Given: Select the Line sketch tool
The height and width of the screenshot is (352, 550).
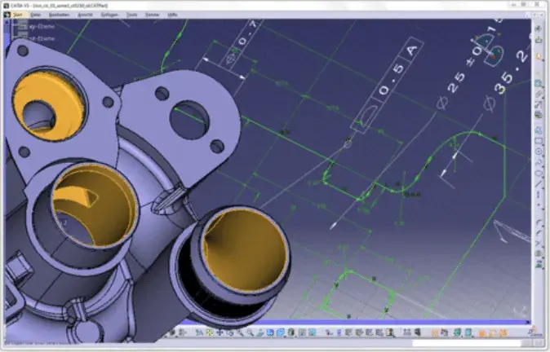Looking at the screenshot, I should tap(539, 185).
